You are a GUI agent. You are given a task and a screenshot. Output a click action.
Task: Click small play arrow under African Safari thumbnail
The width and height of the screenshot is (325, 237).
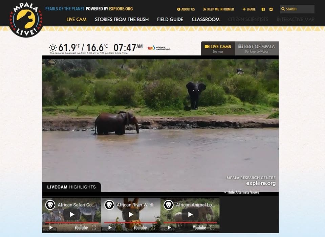[51, 228]
